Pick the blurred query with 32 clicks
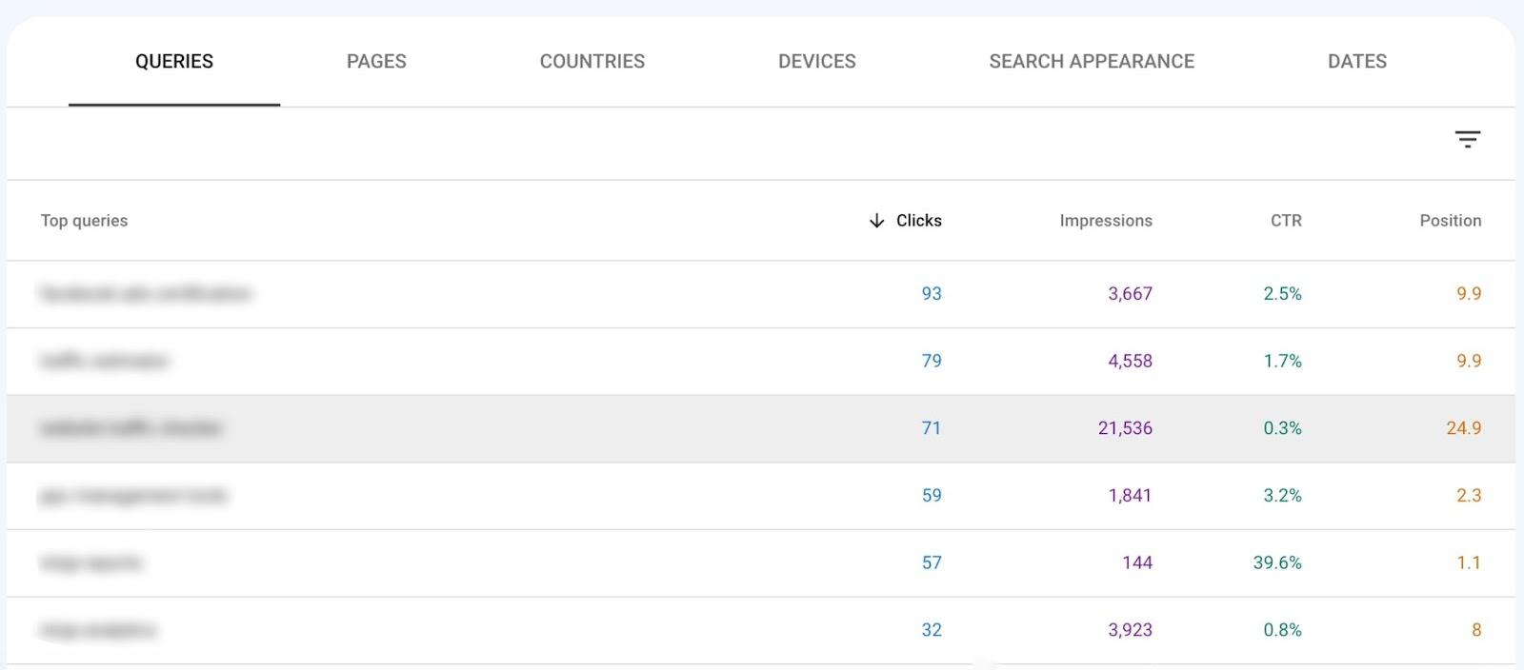Image resolution: width=1524 pixels, height=670 pixels. [98, 630]
